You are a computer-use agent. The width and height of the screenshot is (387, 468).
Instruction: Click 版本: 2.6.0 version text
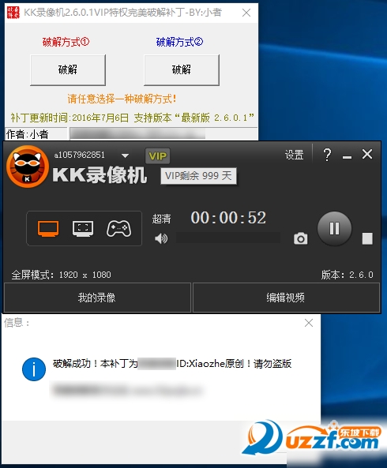point(347,275)
